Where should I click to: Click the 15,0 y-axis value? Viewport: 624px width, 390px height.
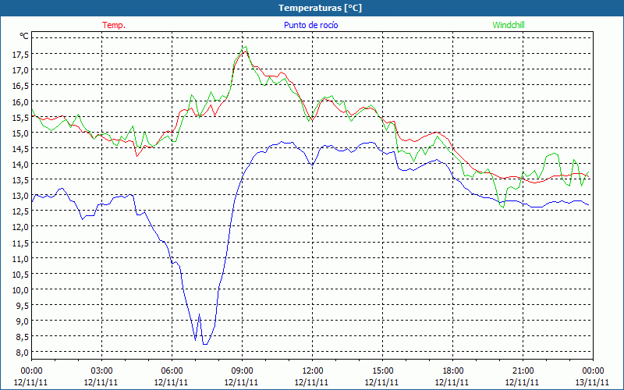[x=20, y=133]
